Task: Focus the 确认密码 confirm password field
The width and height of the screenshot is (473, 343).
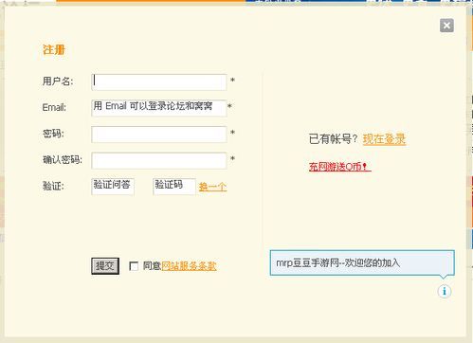Action: coord(159,160)
